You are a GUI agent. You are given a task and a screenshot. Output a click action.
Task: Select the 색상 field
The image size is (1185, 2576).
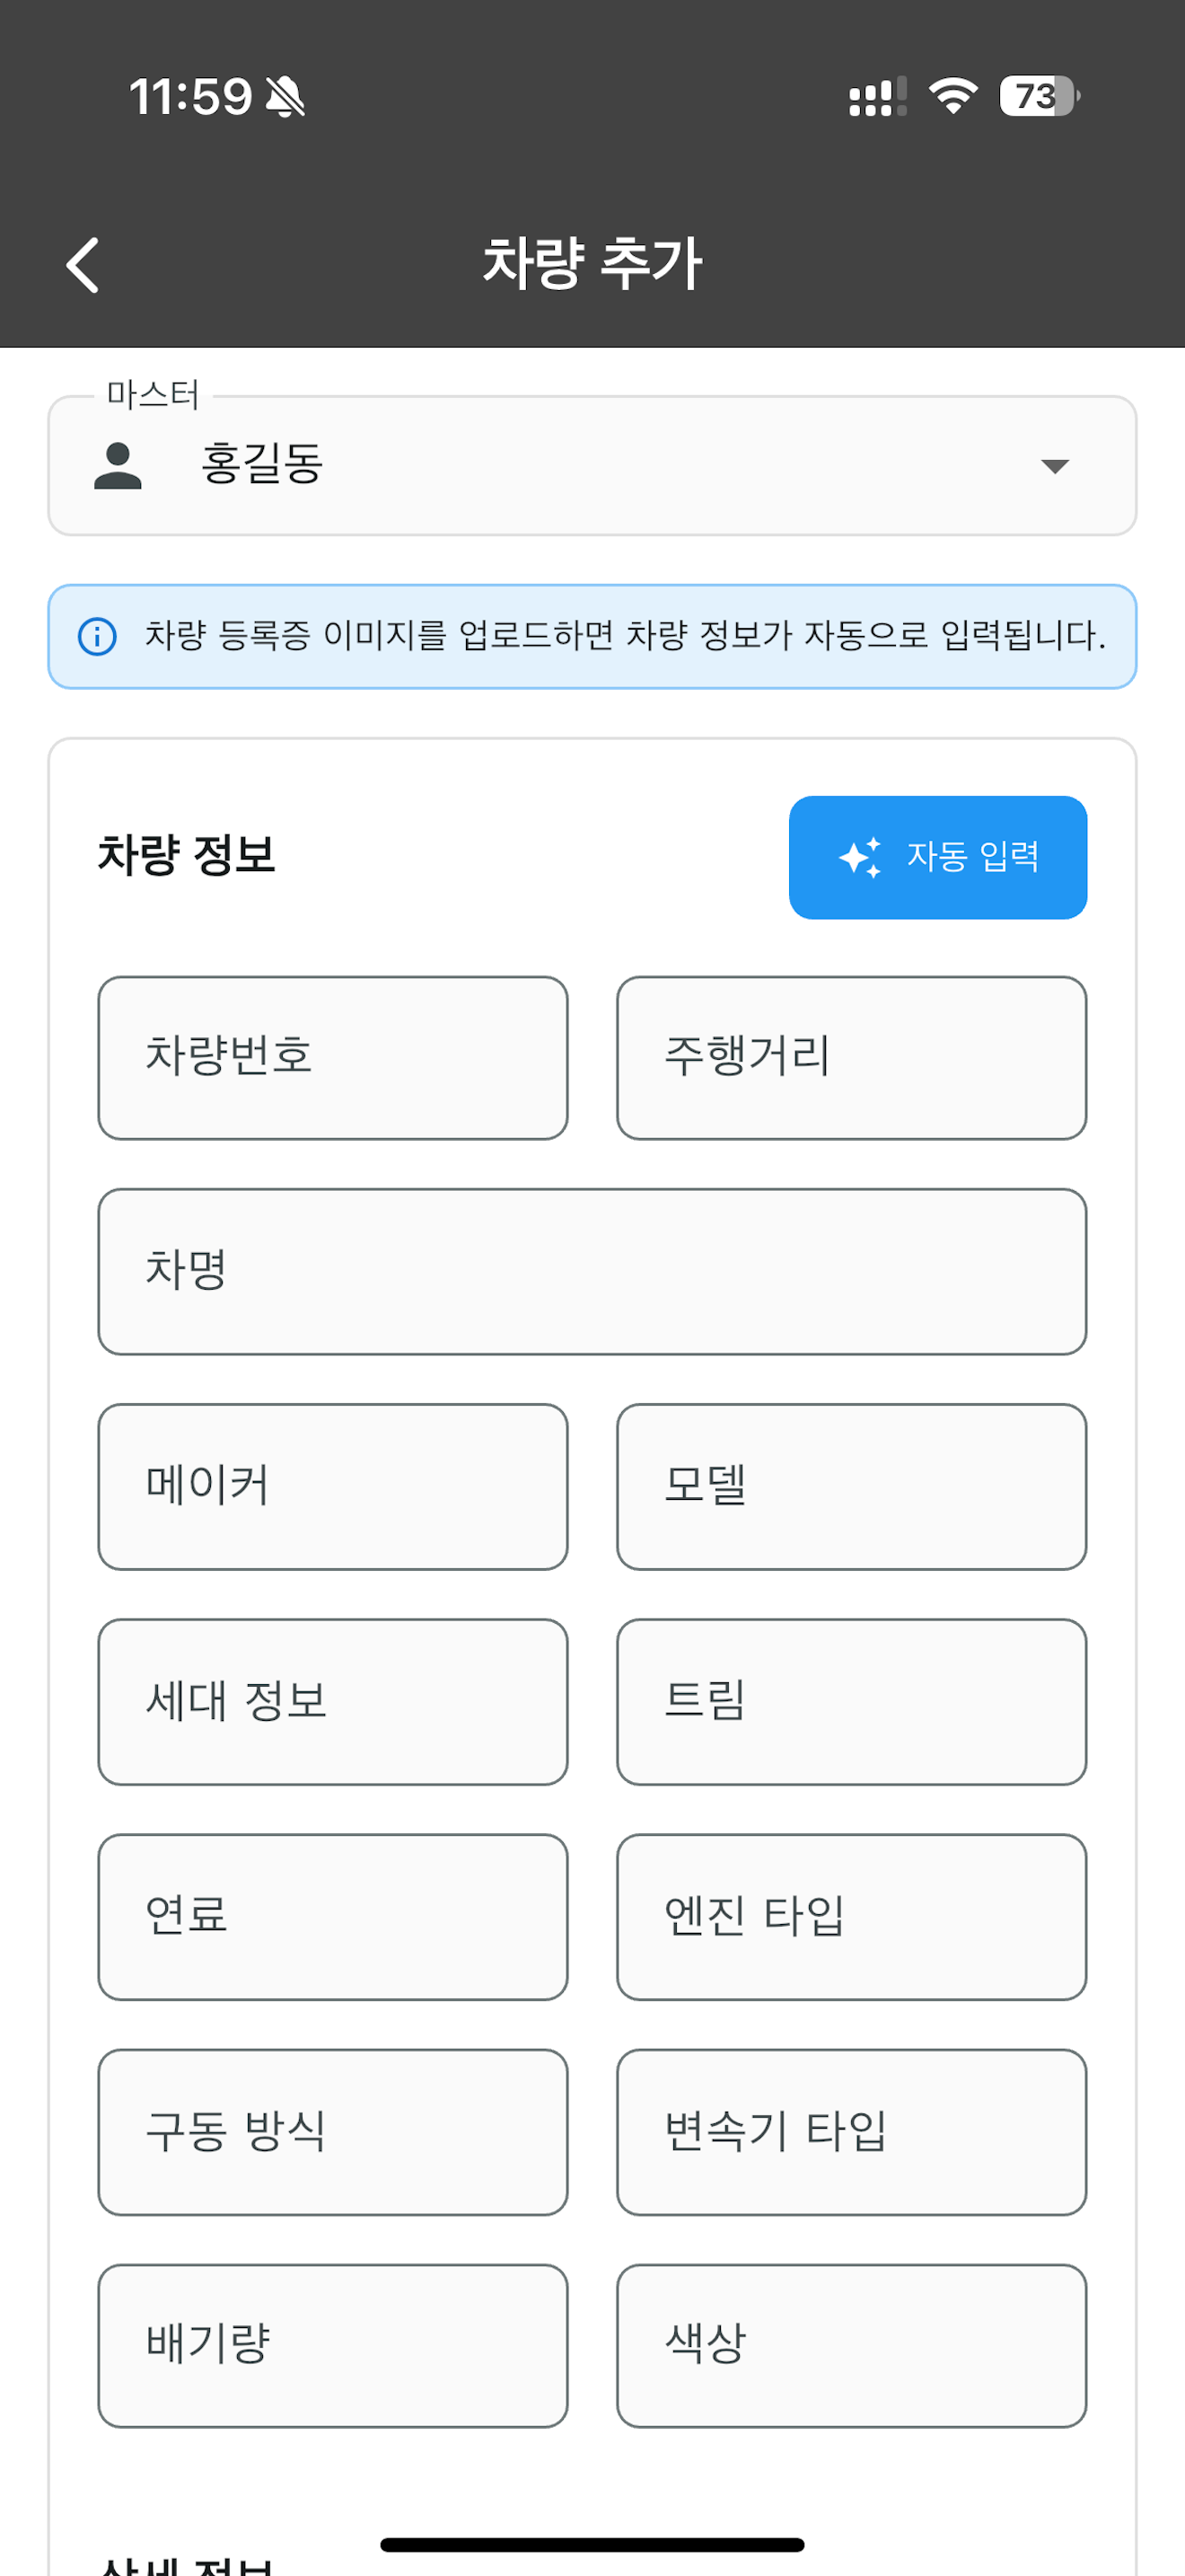(851, 2346)
